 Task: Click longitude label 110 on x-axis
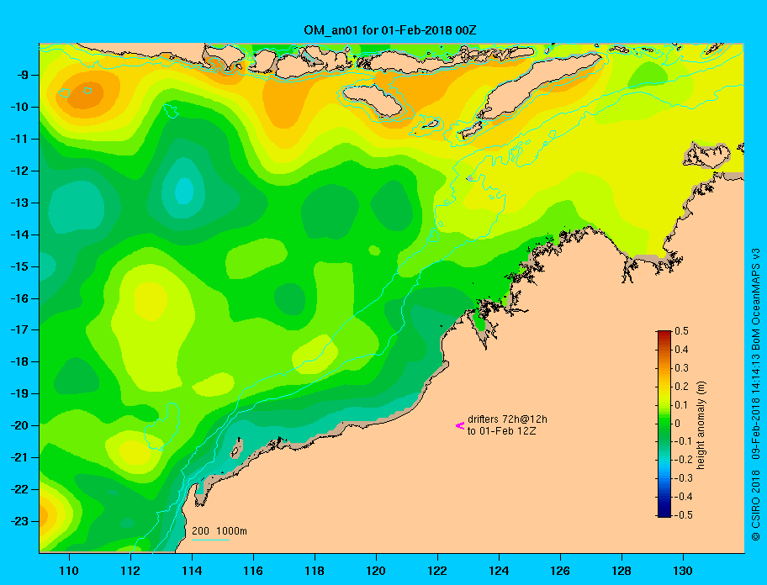point(69,571)
